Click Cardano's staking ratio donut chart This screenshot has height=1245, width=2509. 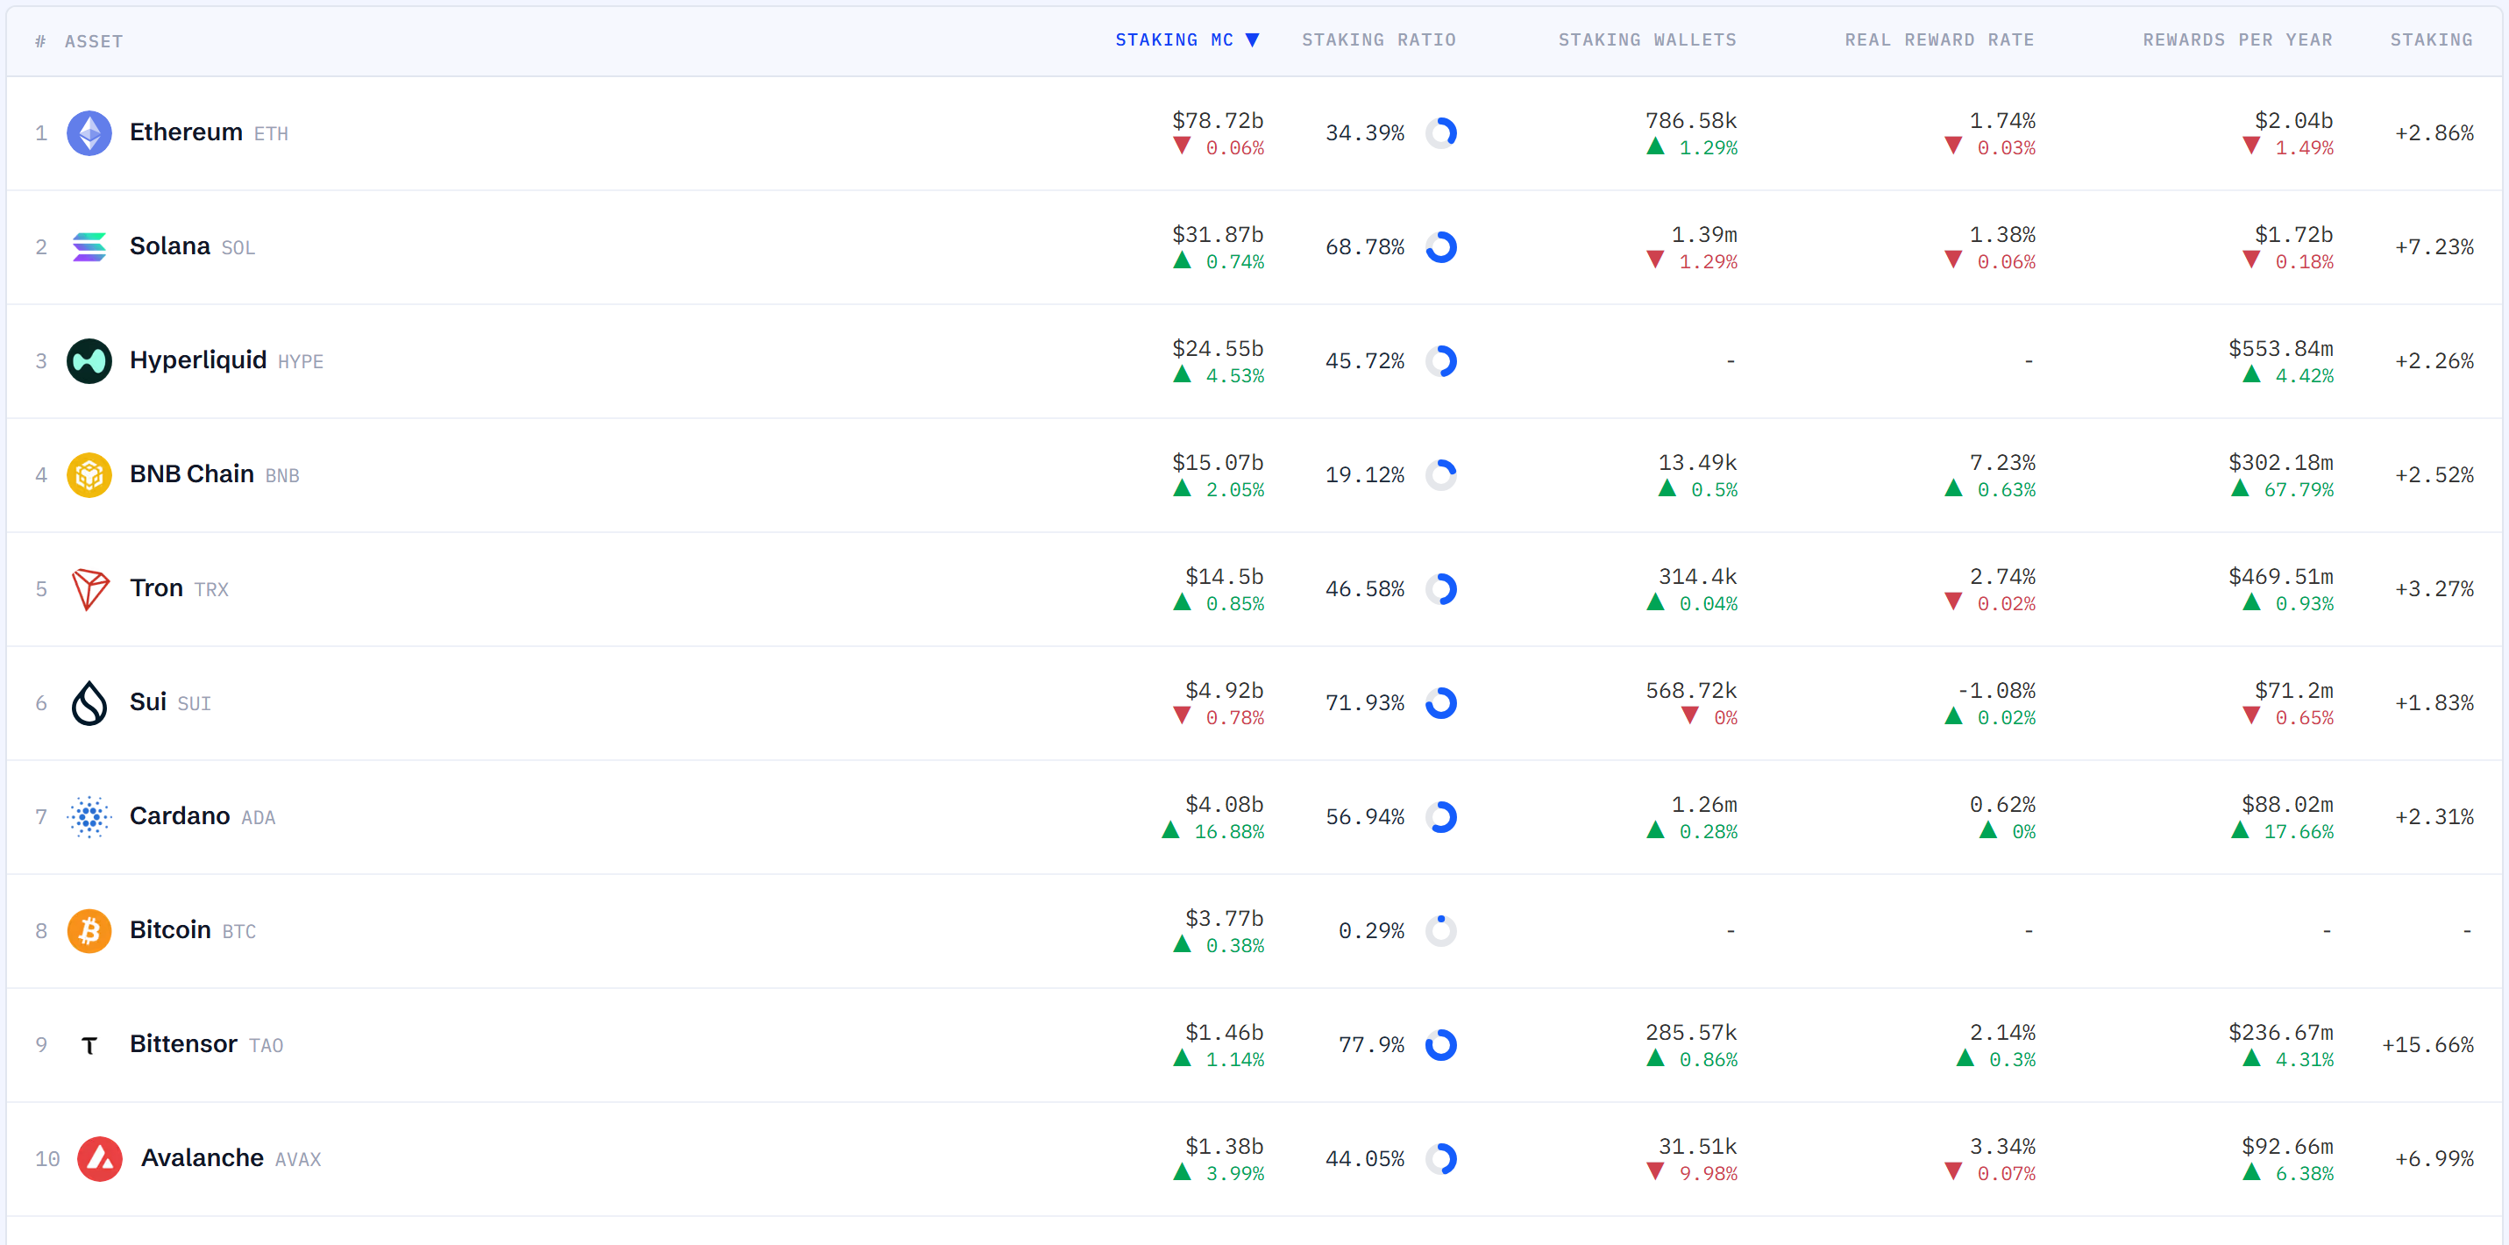1440,816
